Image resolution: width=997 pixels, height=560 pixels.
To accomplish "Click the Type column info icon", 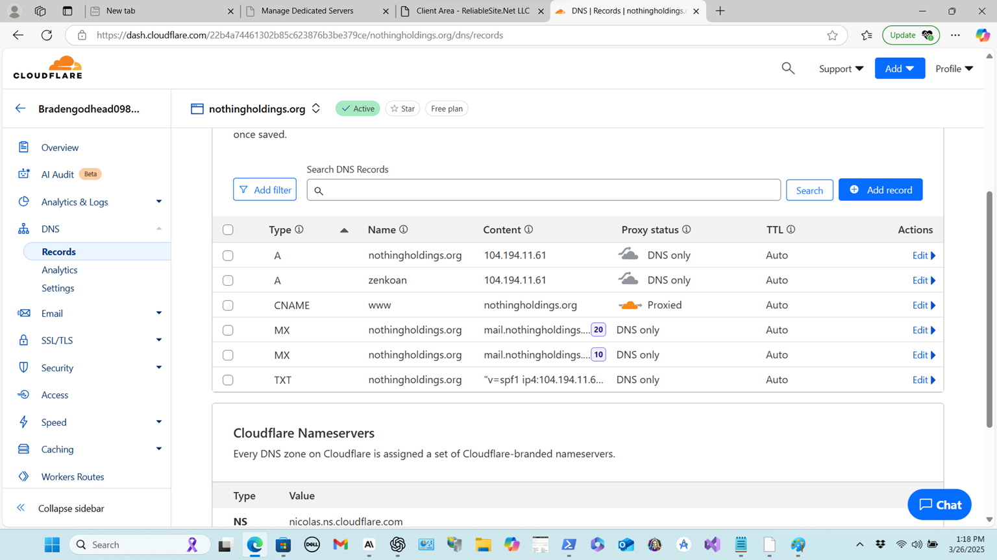I will [299, 229].
